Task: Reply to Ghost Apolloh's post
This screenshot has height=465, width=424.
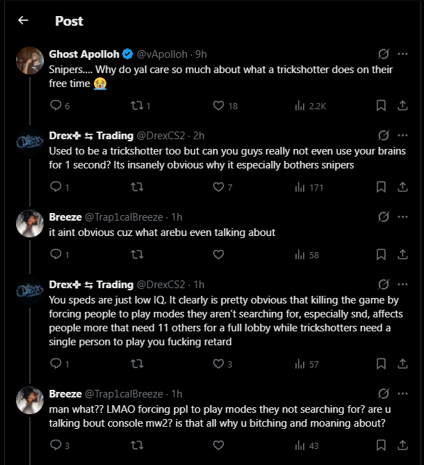Action: coord(56,106)
